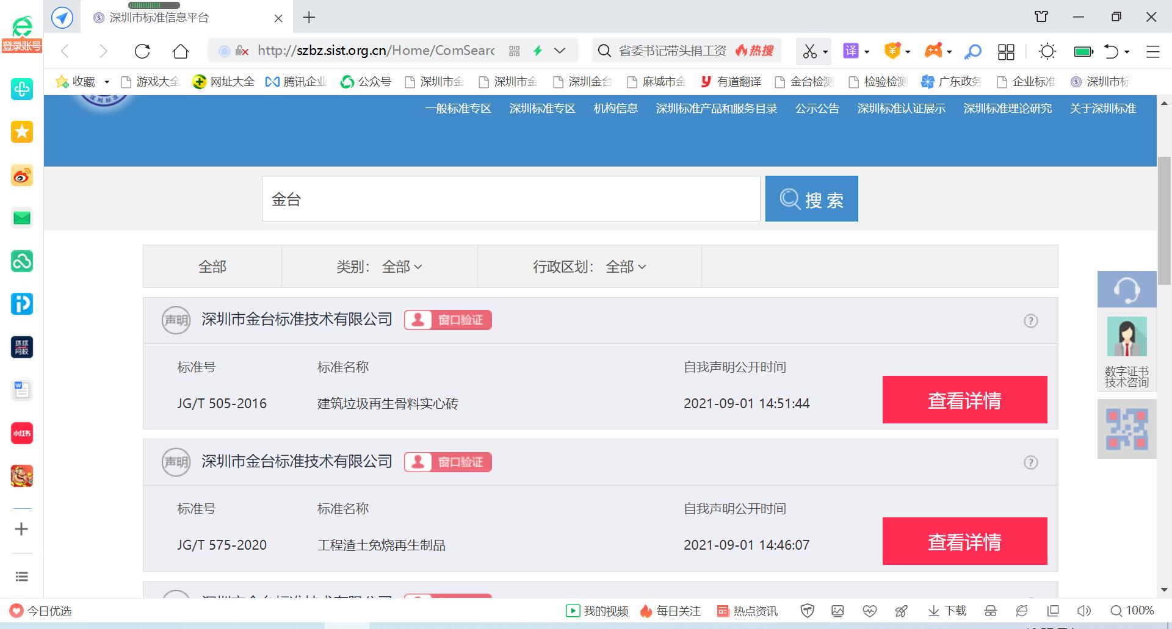Click the green battery icon
The width and height of the screenshot is (1172, 629).
coord(1084,52)
